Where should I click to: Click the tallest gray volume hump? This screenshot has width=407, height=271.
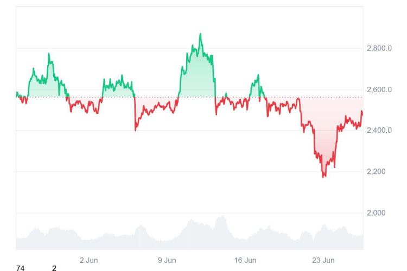point(220,218)
